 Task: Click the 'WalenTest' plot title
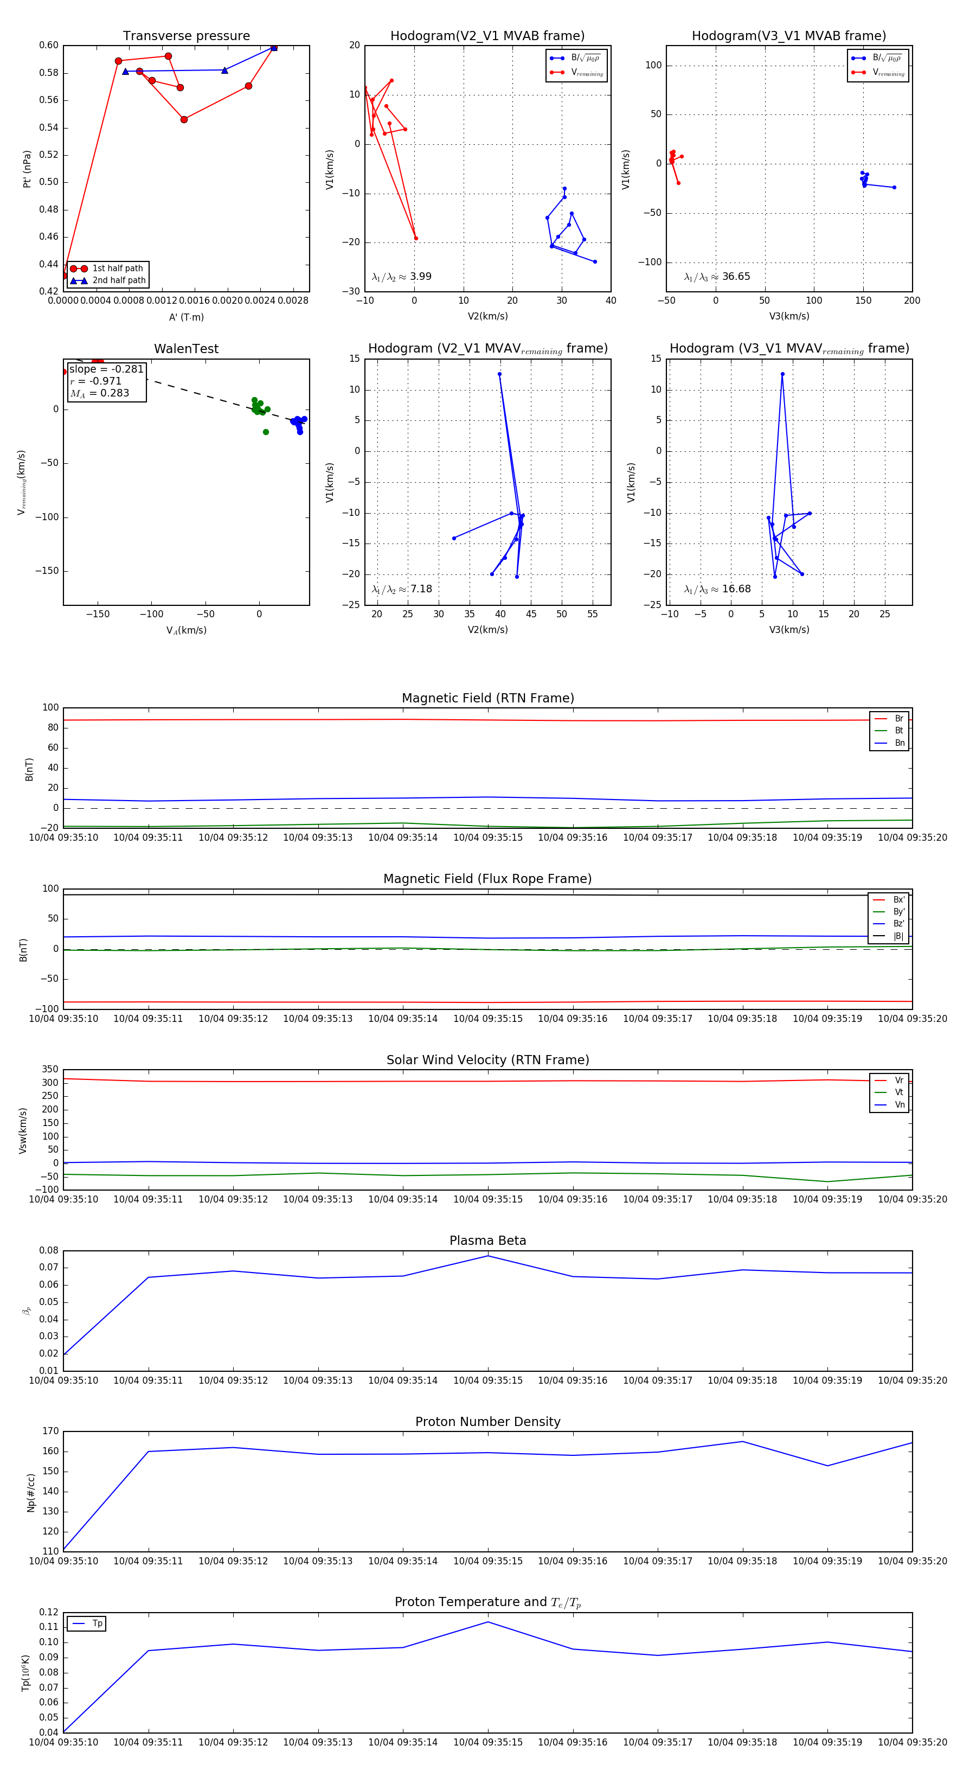186,349
